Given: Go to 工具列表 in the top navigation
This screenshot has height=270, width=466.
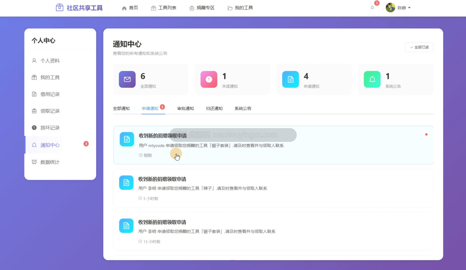Looking at the screenshot, I should [164, 8].
